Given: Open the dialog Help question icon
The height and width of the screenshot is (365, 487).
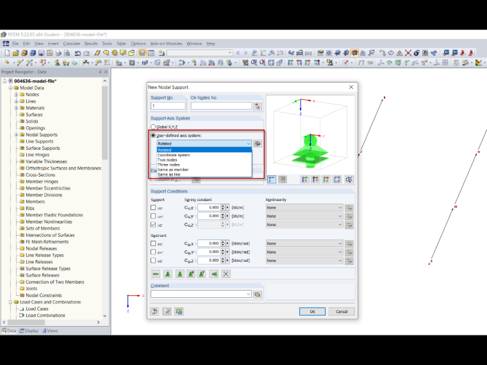Looking at the screenshot, I should point(154,311).
